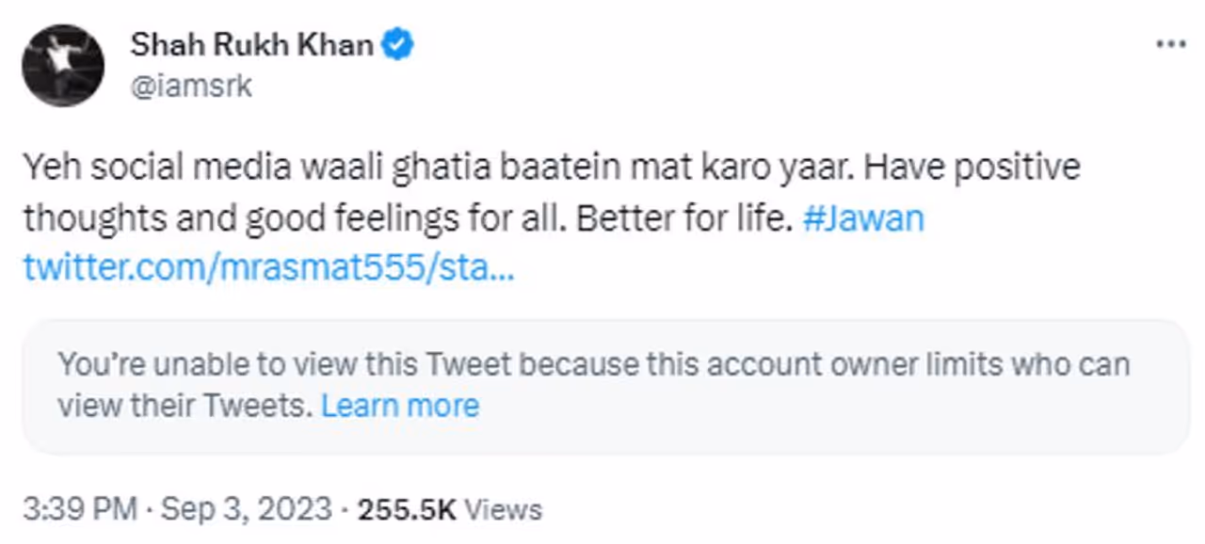
Task: Open the three-dot More options menu
Action: [1170, 45]
